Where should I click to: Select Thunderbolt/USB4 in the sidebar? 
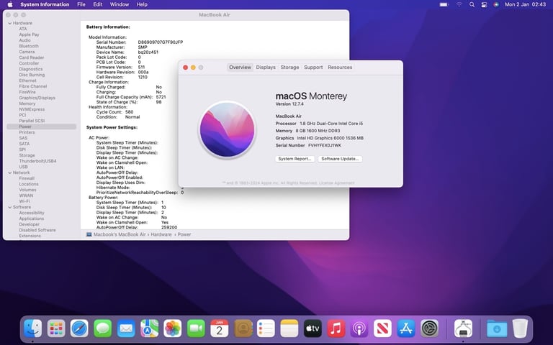point(37,161)
